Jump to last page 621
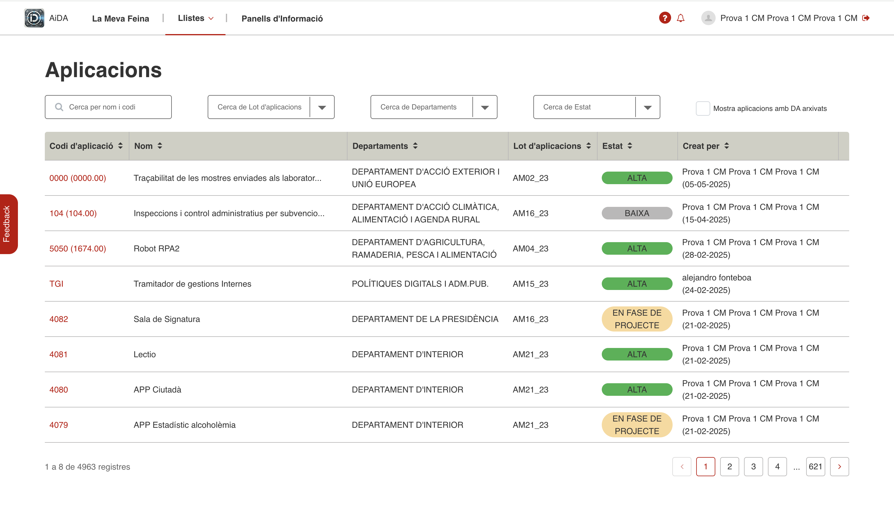894x507 pixels. (815, 467)
